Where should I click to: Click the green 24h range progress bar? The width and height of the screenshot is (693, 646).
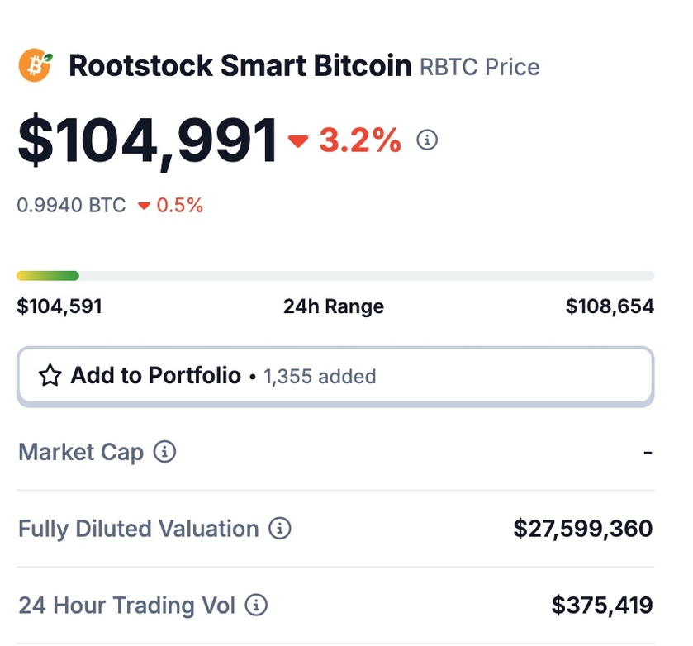tap(48, 276)
